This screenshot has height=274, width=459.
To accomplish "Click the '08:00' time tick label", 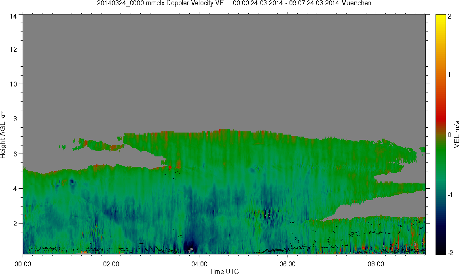I will pos(376,264).
